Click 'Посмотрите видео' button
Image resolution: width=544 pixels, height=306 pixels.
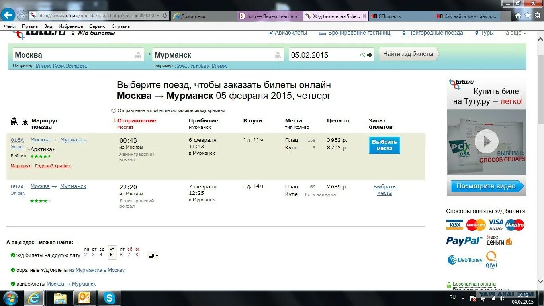(x=487, y=186)
